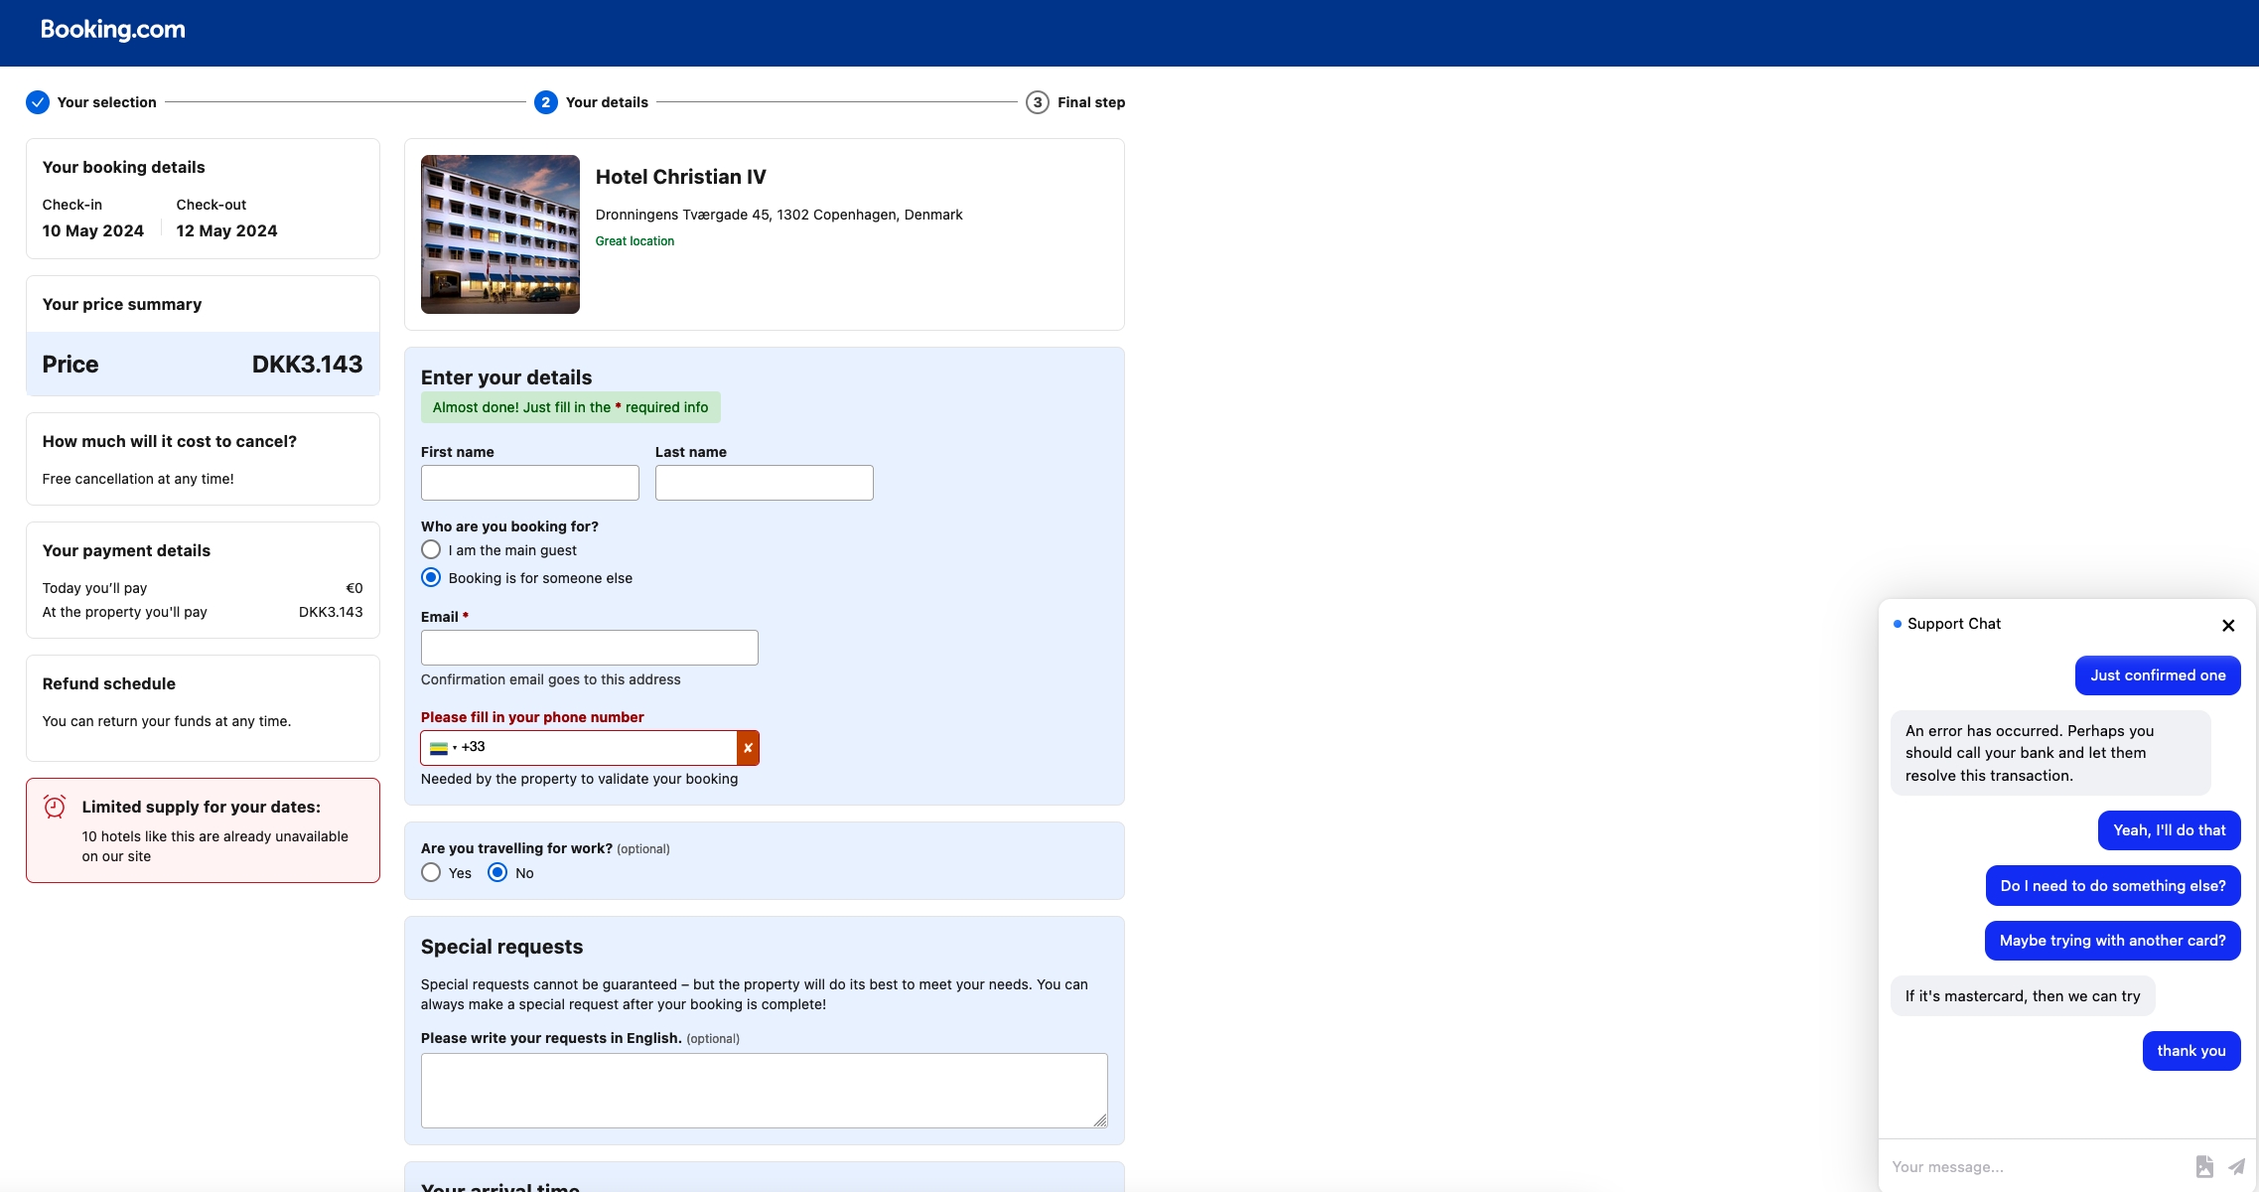The image size is (2259, 1192).
Task: Focus the Email address field
Action: pyautogui.click(x=589, y=648)
